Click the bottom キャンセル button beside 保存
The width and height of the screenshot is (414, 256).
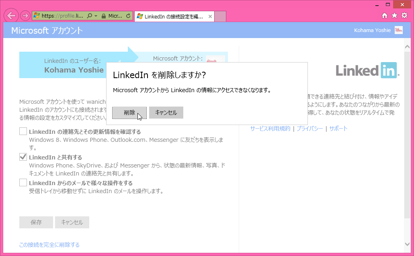72,222
